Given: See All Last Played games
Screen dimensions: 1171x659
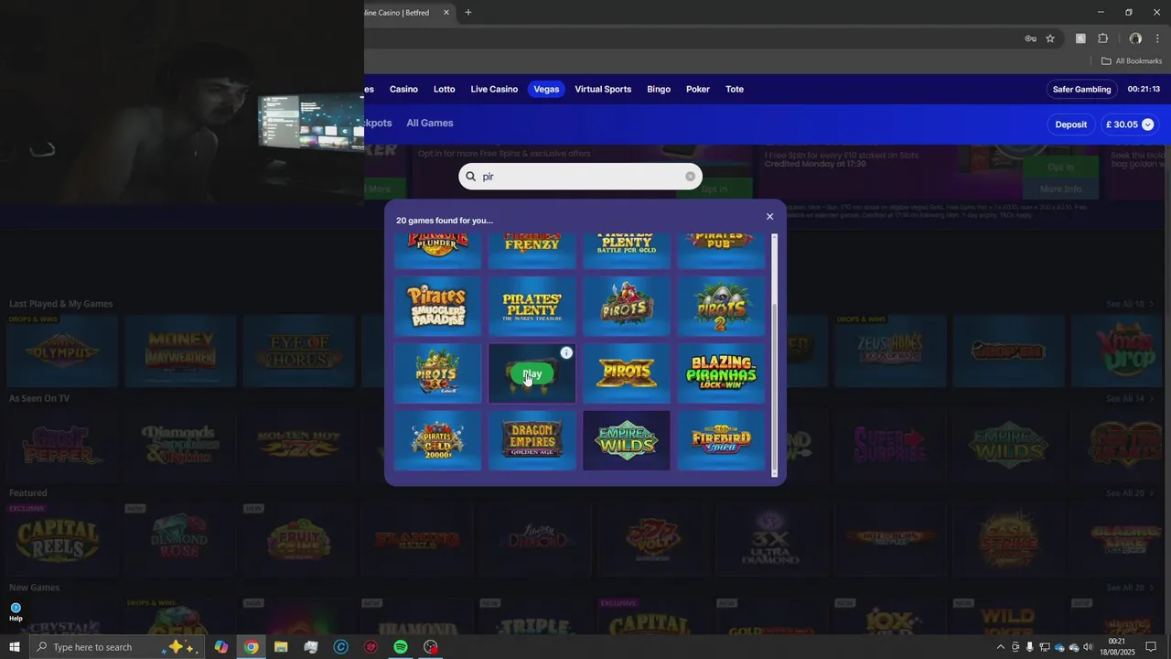Looking at the screenshot, I should (x=1130, y=304).
